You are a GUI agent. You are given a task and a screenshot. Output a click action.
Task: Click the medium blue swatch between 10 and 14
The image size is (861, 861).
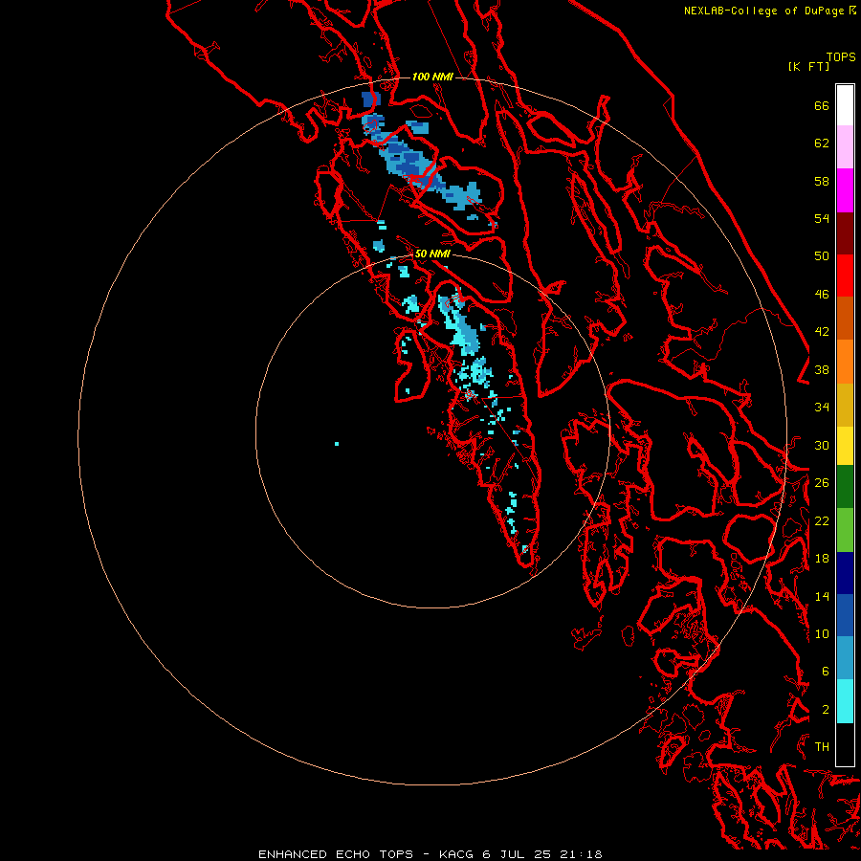[845, 615]
